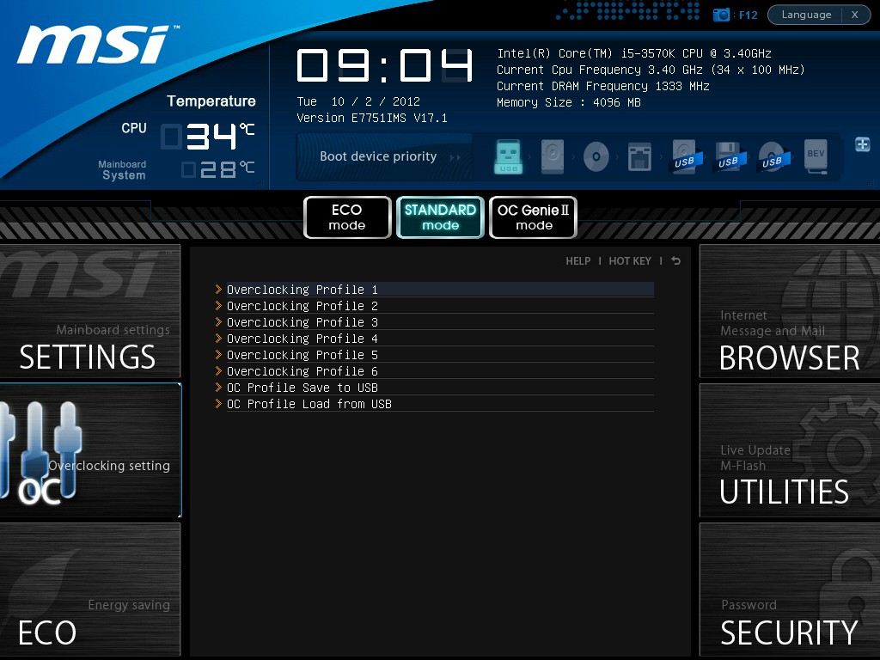Select Overclocking Profile 2 entry

tap(440, 305)
